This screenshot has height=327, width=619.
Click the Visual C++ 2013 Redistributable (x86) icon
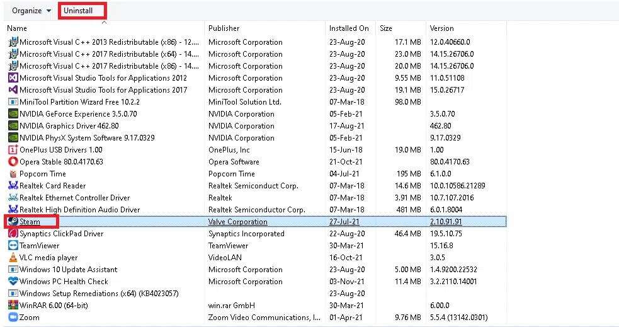click(x=13, y=42)
